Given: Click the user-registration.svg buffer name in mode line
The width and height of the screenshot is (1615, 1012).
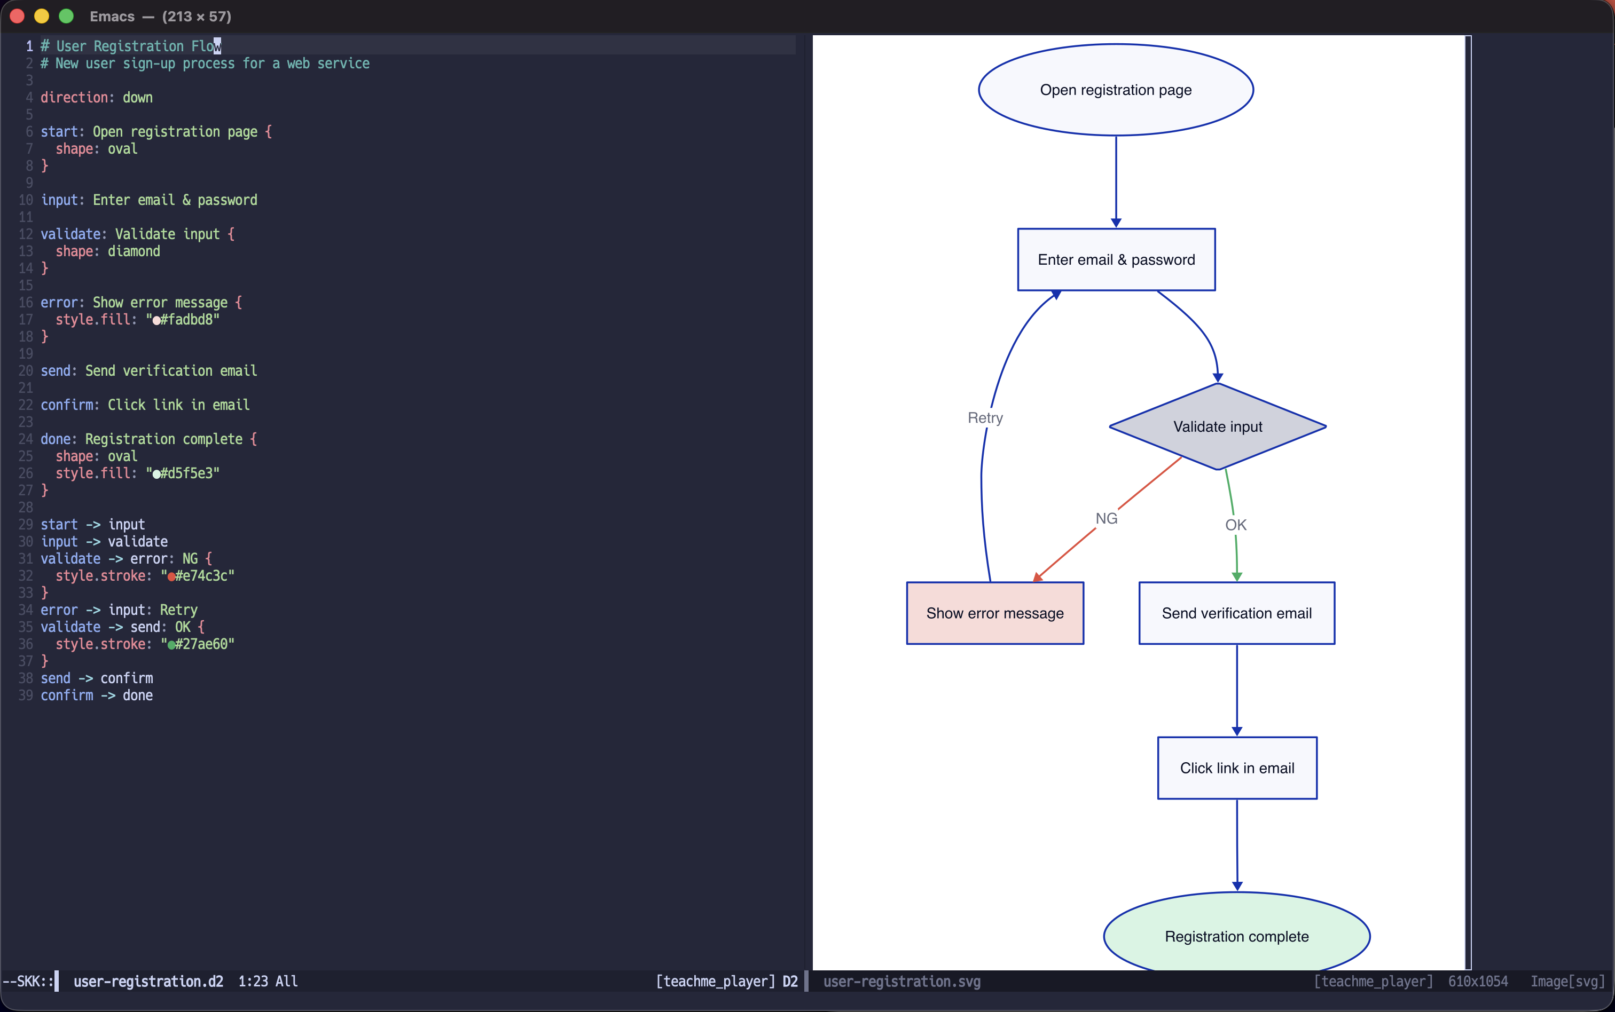Looking at the screenshot, I should (901, 981).
